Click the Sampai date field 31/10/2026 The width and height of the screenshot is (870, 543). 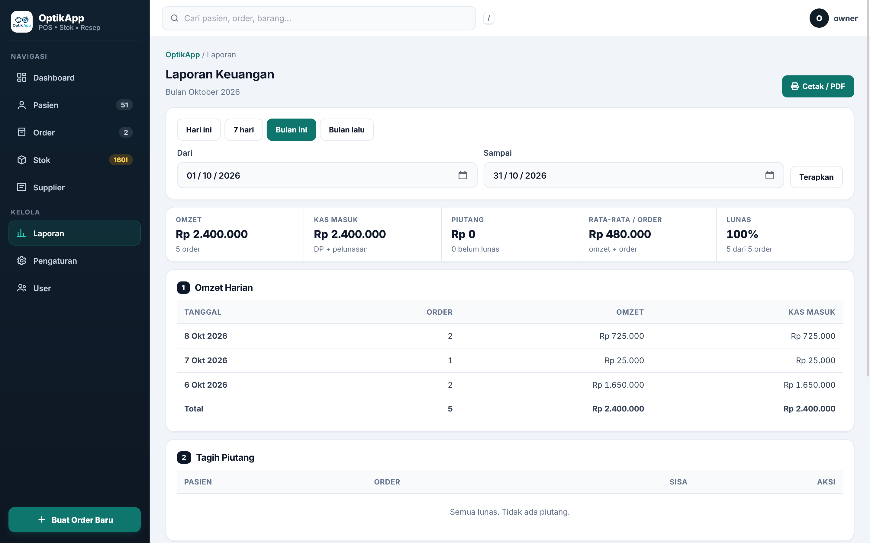click(633, 175)
